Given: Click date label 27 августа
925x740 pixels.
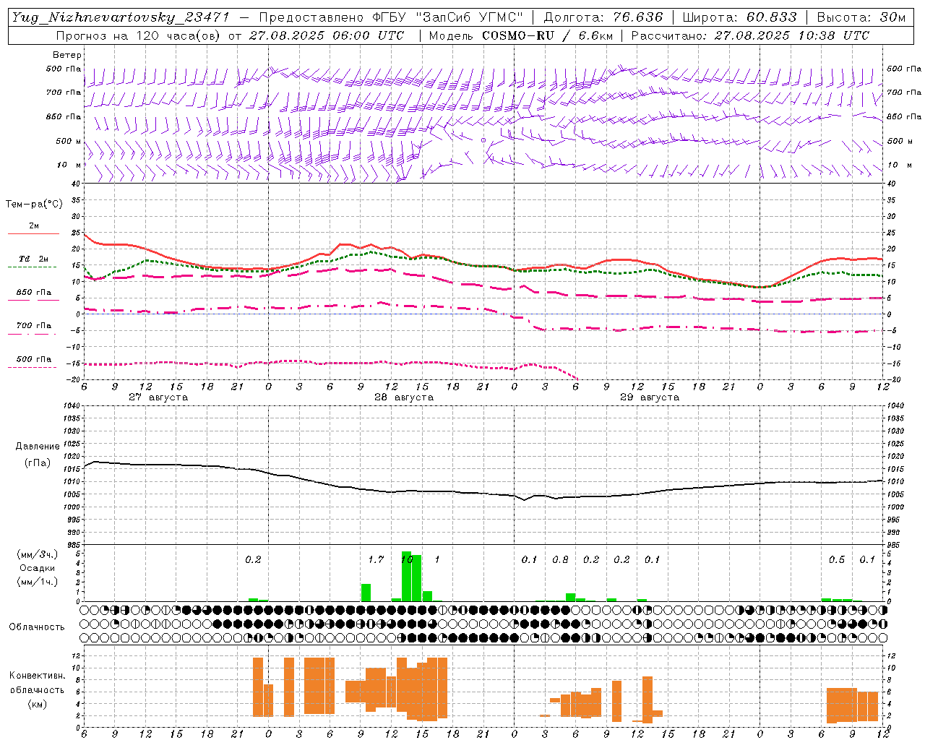Looking at the screenshot, I should coord(158,397).
